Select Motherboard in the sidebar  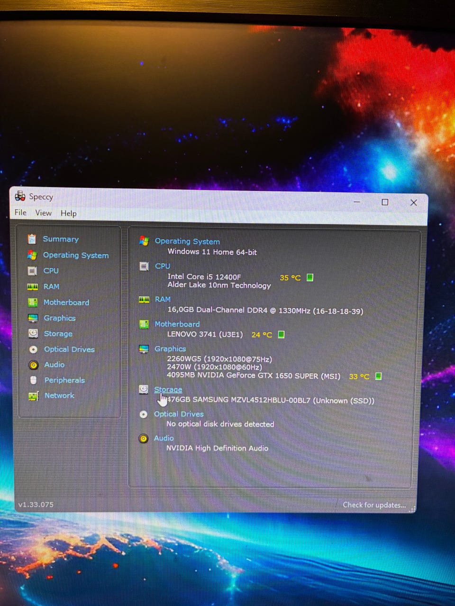66,302
